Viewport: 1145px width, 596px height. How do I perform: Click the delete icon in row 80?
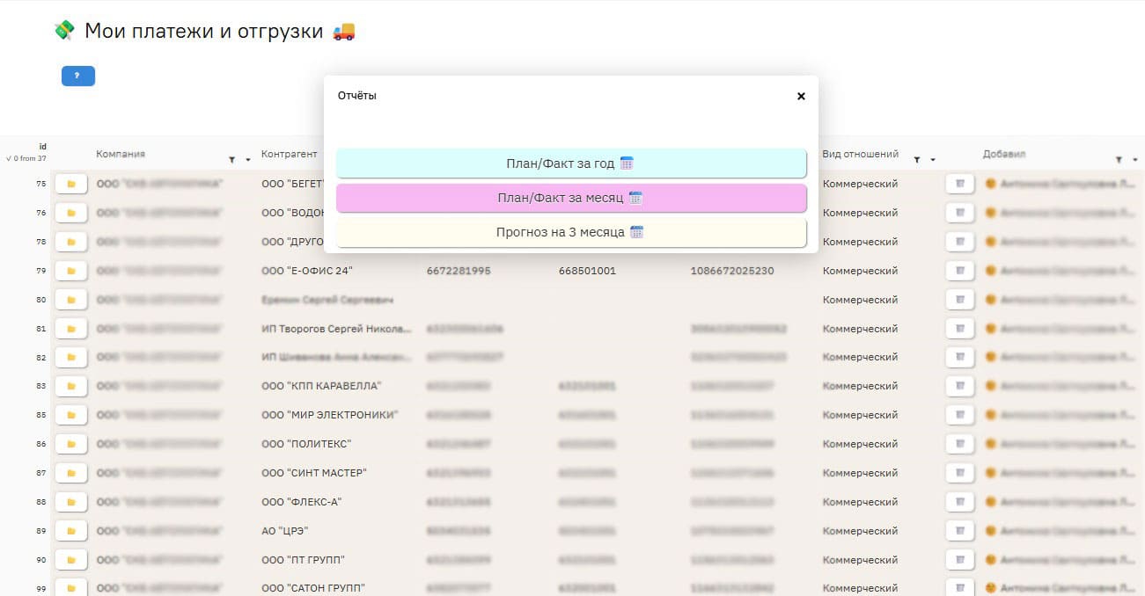[960, 300]
